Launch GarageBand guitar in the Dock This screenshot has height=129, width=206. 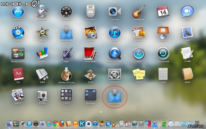115,124
